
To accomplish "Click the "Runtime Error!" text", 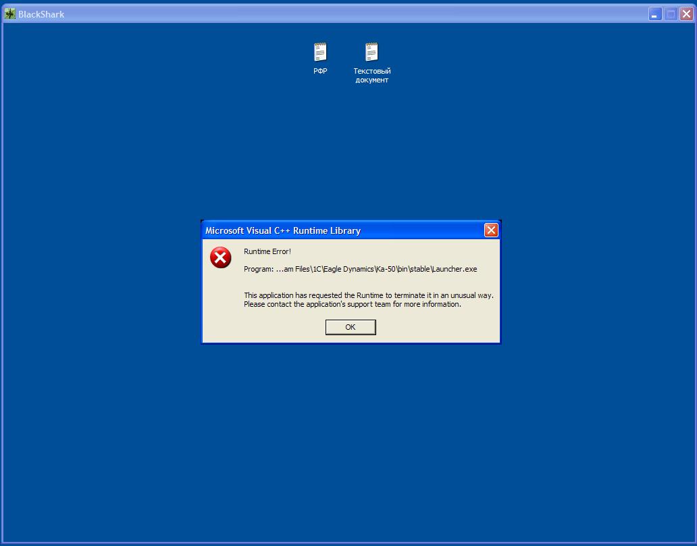I will click(267, 251).
